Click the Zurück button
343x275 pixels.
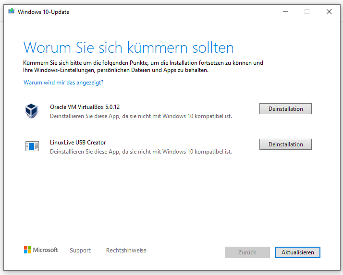click(x=247, y=252)
